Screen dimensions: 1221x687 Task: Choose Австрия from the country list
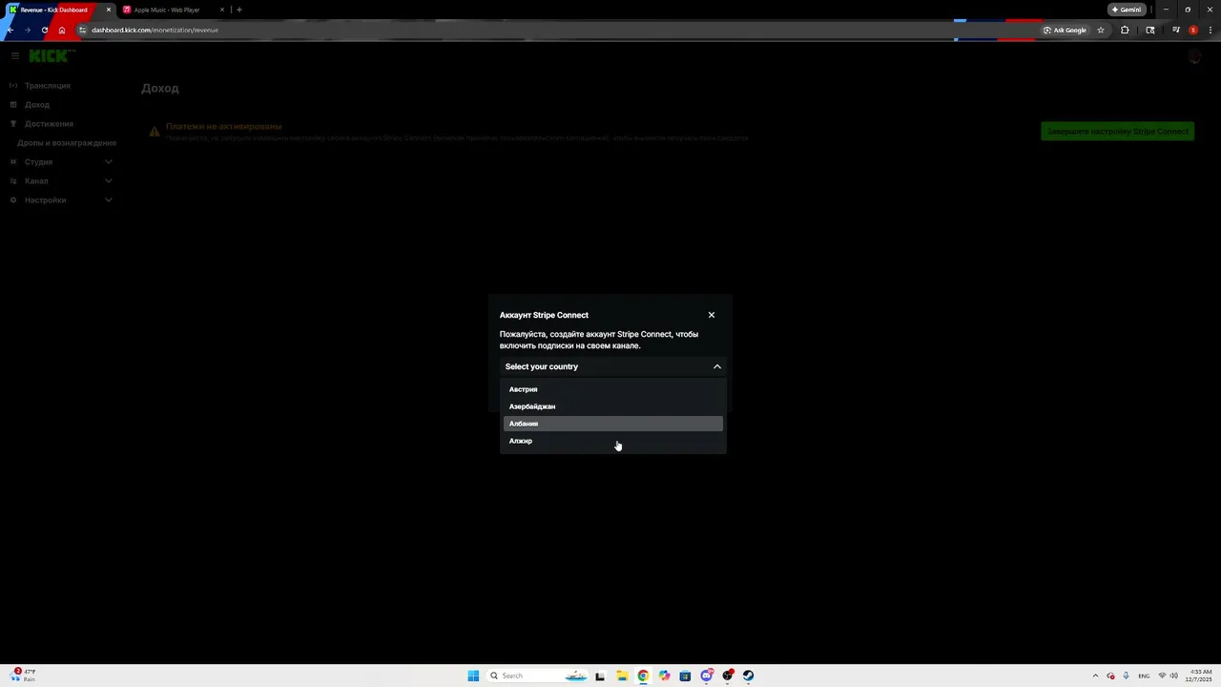(x=612, y=389)
